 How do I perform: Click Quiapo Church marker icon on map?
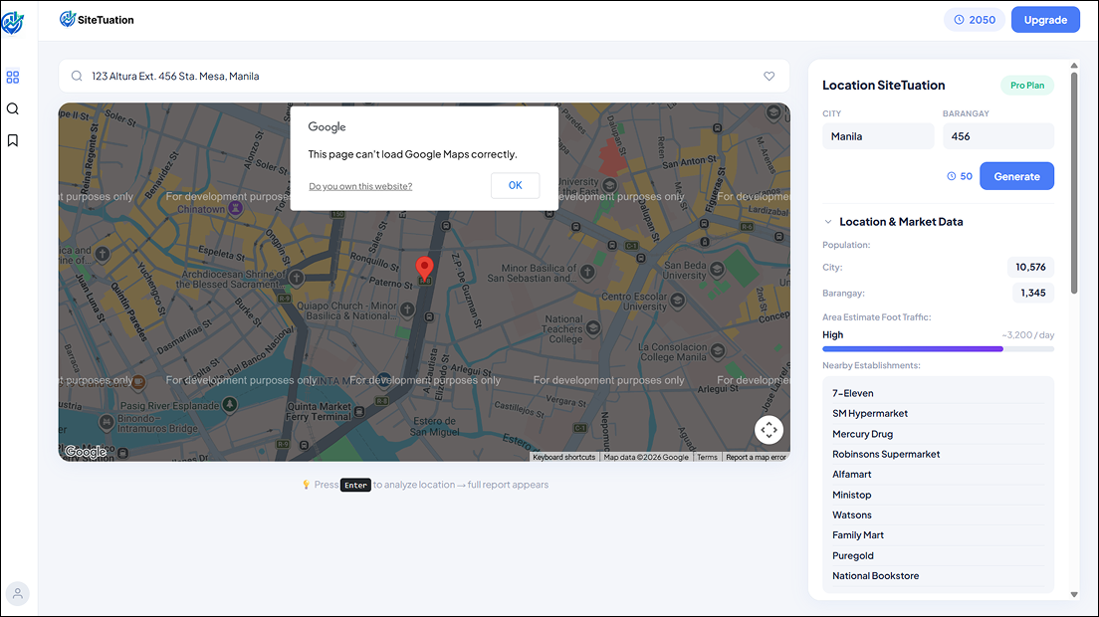pyautogui.click(x=407, y=308)
